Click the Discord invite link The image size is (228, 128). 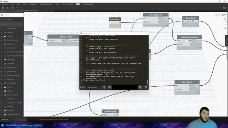click(x=24, y=125)
